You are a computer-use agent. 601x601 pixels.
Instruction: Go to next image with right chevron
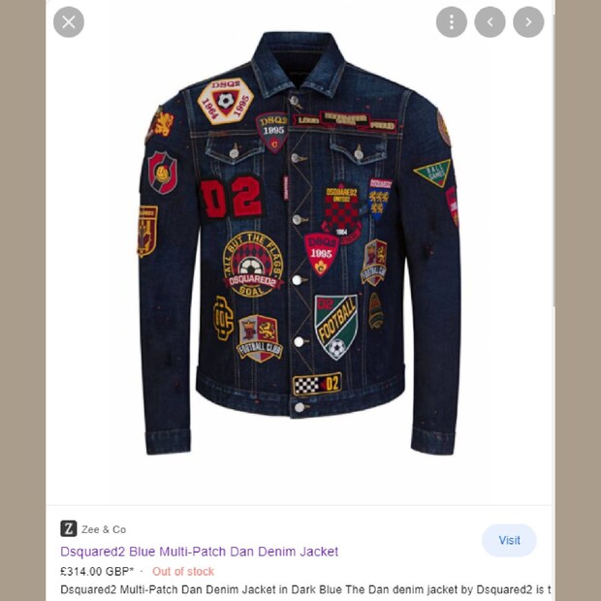coord(528,22)
